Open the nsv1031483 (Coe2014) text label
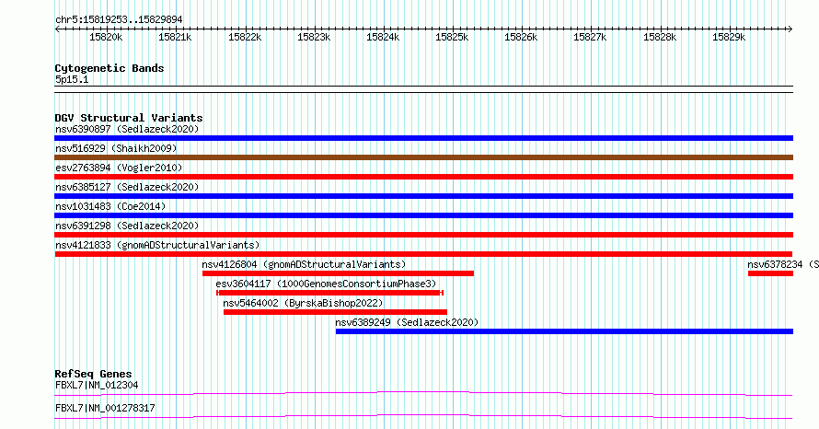Viewport: 819px width, 429px height. [110, 206]
